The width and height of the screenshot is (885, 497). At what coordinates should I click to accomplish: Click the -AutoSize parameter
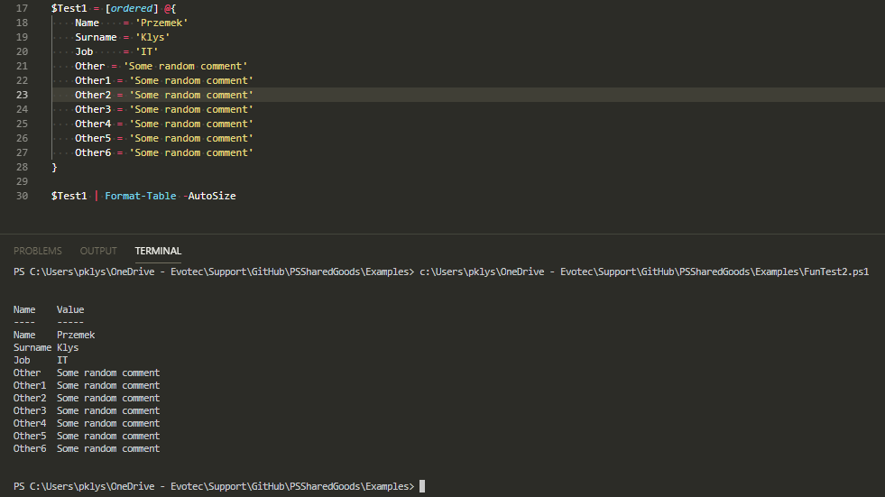pyautogui.click(x=208, y=196)
